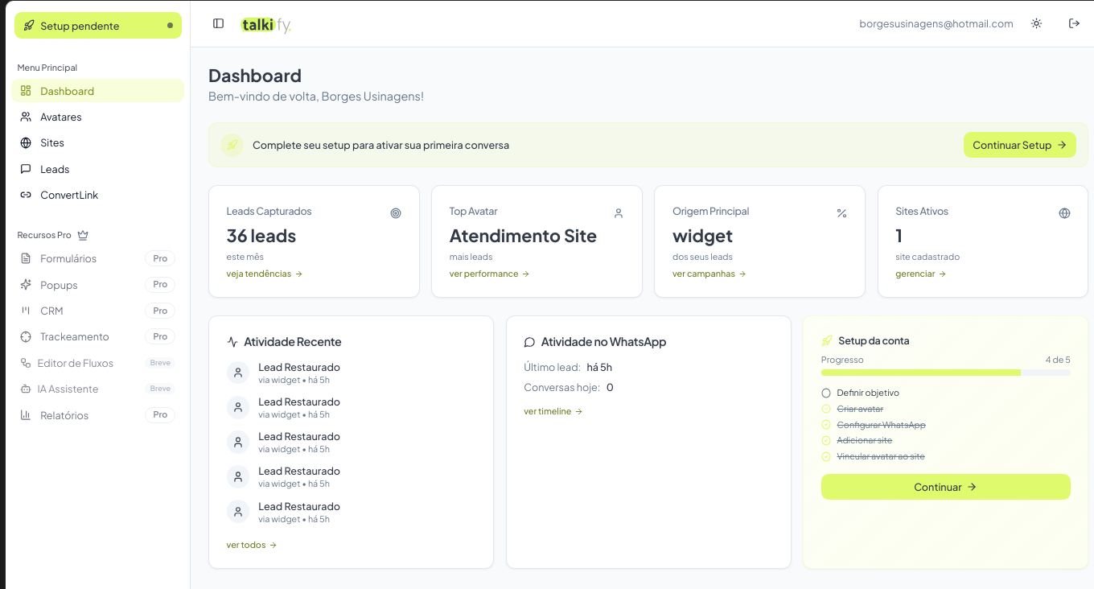The image size is (1094, 589).
Task: Open gerenciar link
Action: click(x=920, y=274)
